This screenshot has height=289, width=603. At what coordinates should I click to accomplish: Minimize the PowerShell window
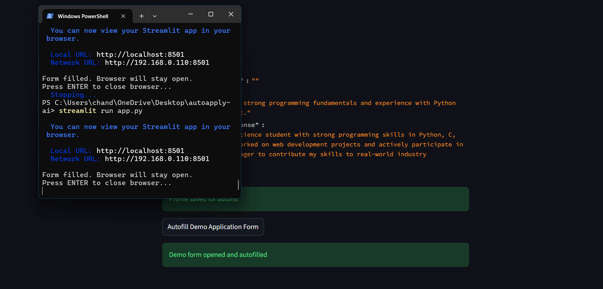[x=190, y=14]
